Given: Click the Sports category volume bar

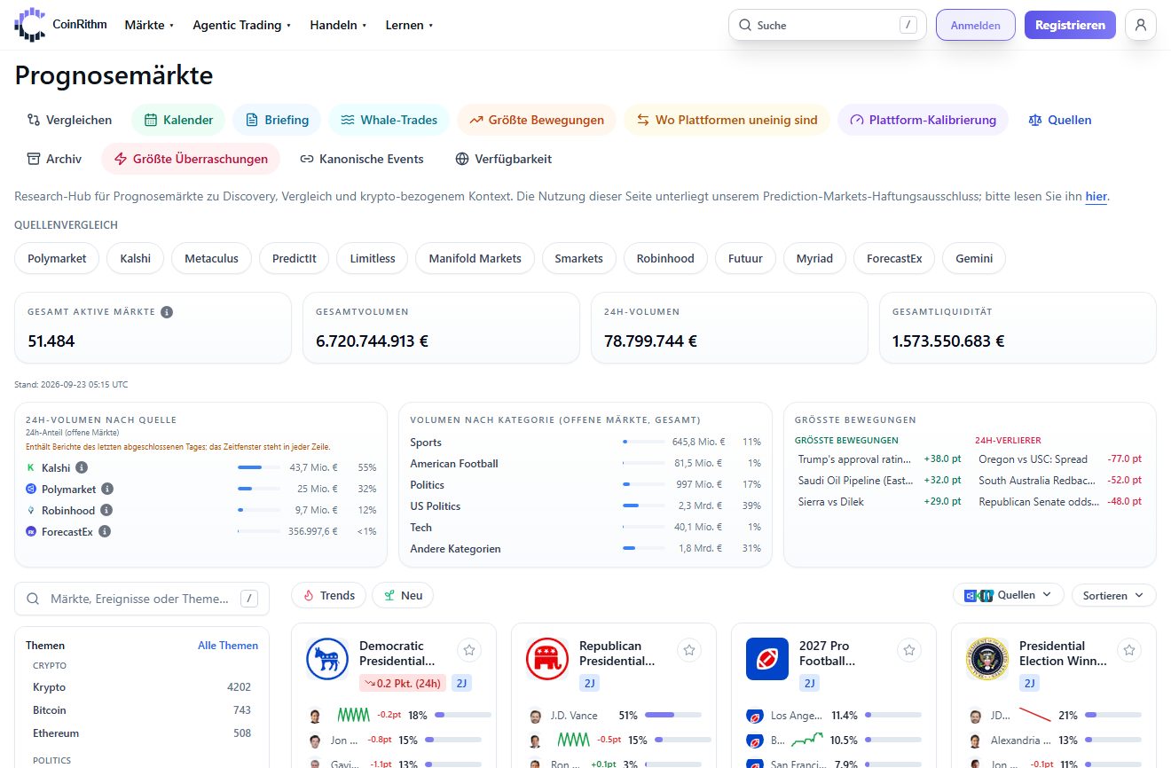Looking at the screenshot, I should [643, 442].
